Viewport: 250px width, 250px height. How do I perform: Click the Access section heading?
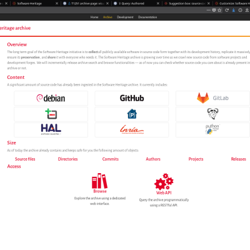pos(14,166)
